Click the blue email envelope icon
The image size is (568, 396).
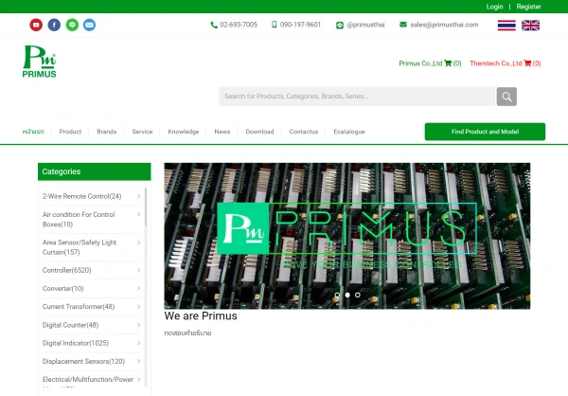[x=90, y=25]
